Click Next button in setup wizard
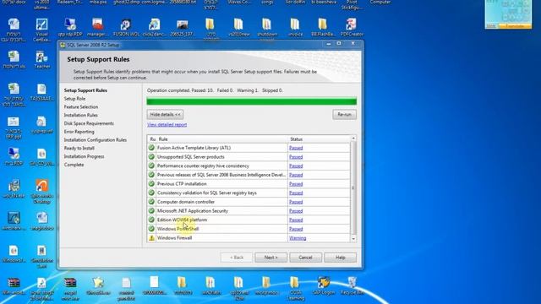541x304 pixels. coord(270,258)
